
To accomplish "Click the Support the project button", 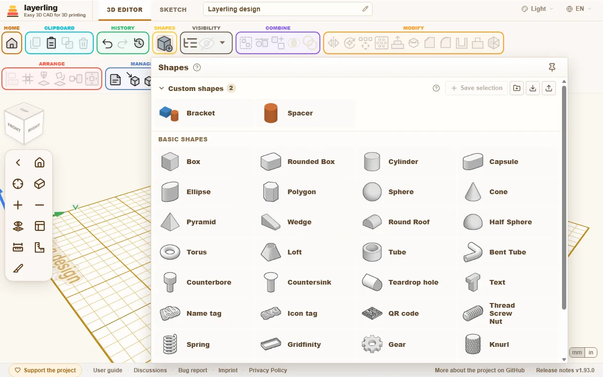I will point(45,370).
